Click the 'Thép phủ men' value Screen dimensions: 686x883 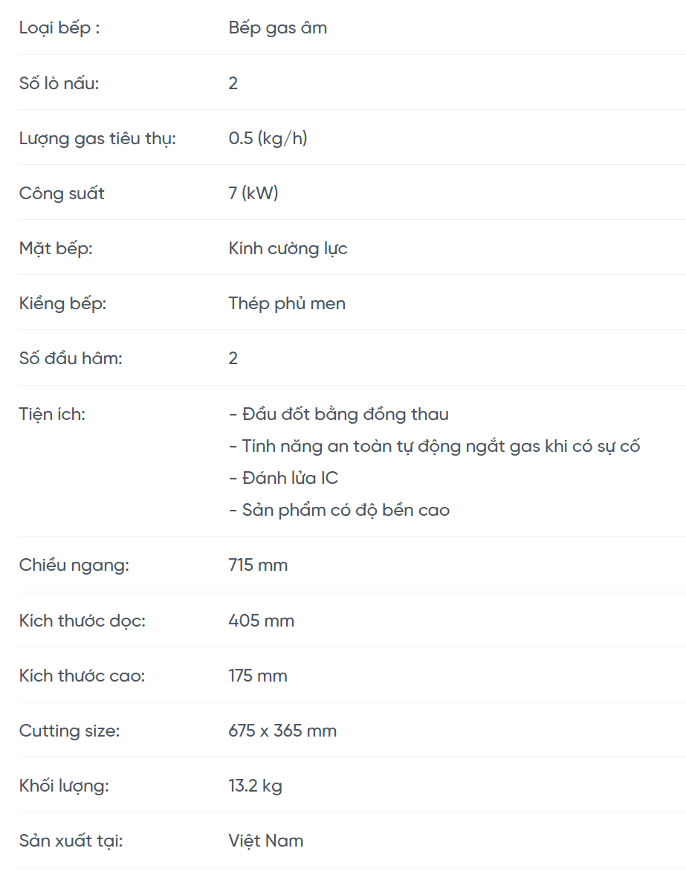pyautogui.click(x=287, y=303)
